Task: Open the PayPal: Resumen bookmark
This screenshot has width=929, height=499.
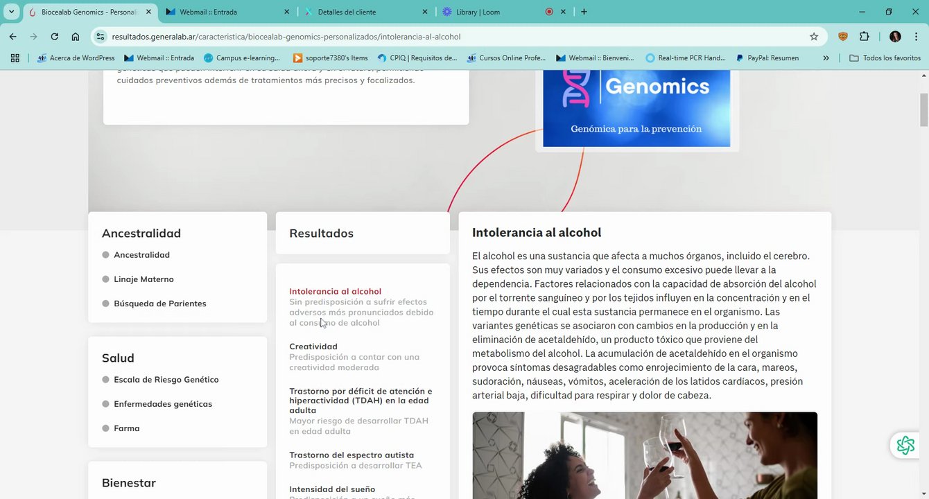Action: click(x=767, y=58)
